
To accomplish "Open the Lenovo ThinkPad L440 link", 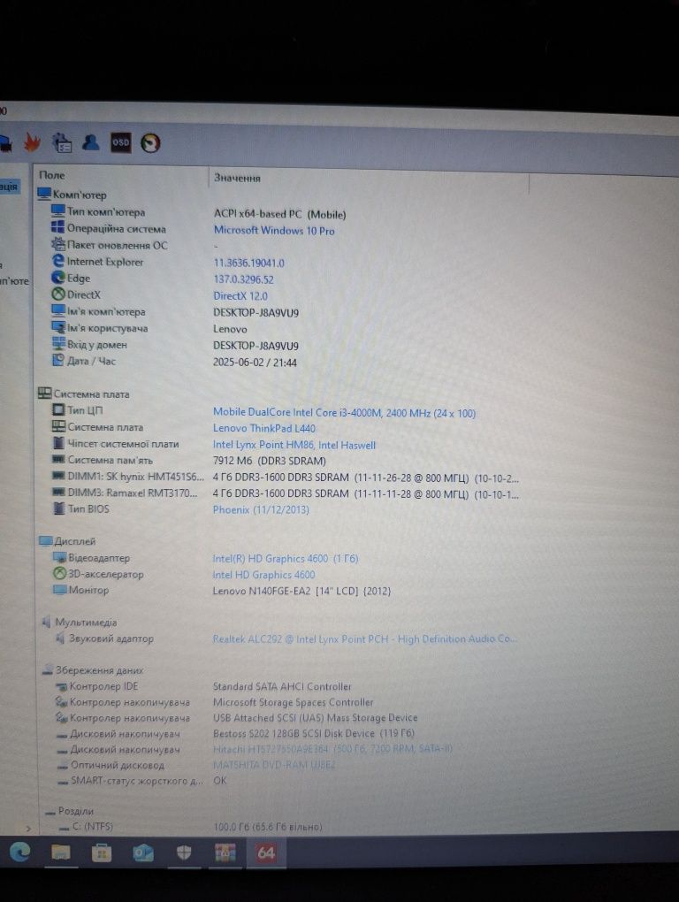I will (x=263, y=428).
